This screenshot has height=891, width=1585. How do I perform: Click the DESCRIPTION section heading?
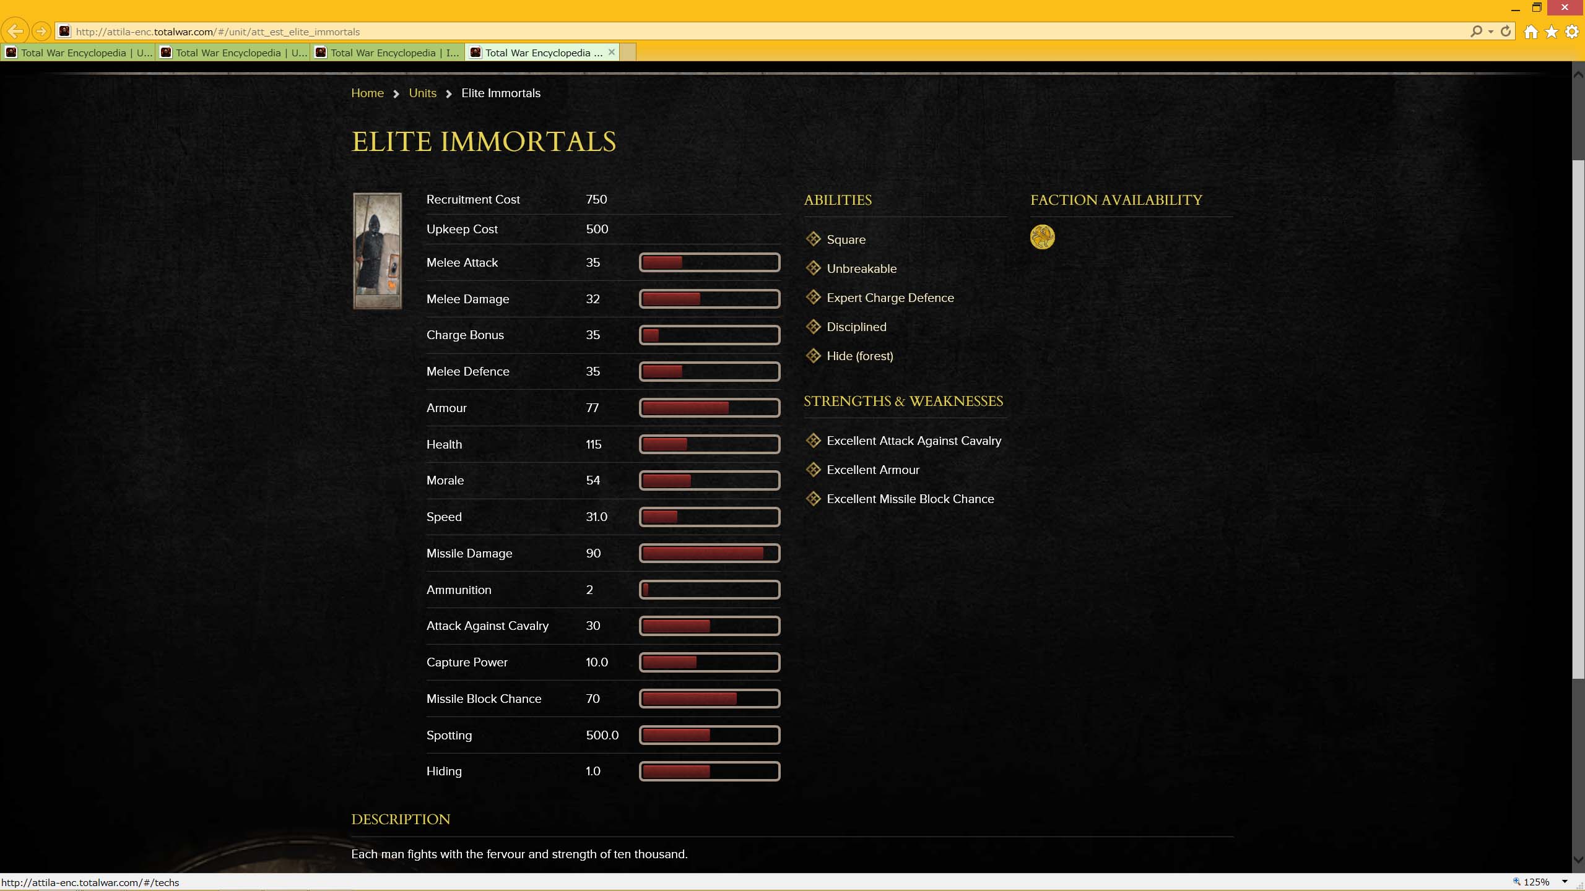401,819
